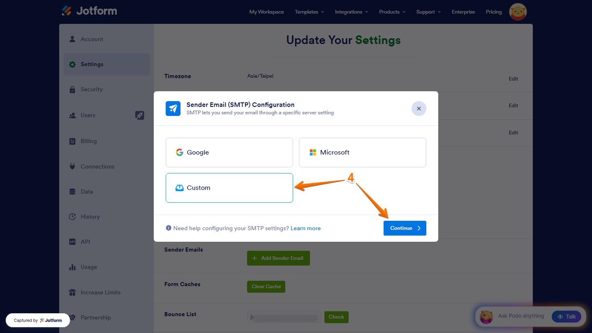Click the History clock icon
The height and width of the screenshot is (333, 592).
(x=72, y=217)
